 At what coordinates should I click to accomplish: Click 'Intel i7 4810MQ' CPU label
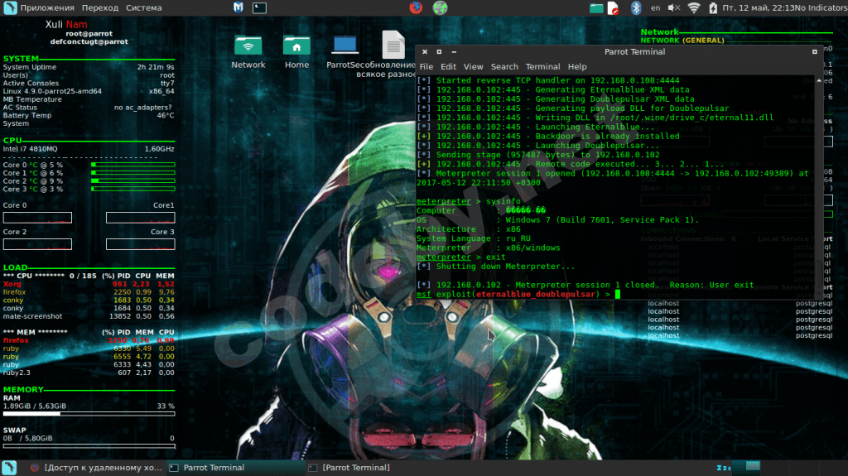click(31, 149)
